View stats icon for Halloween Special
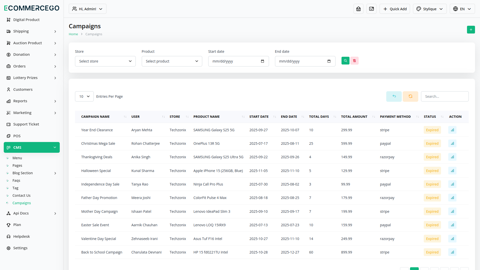Image resolution: width=480 pixels, height=270 pixels. click(452, 171)
